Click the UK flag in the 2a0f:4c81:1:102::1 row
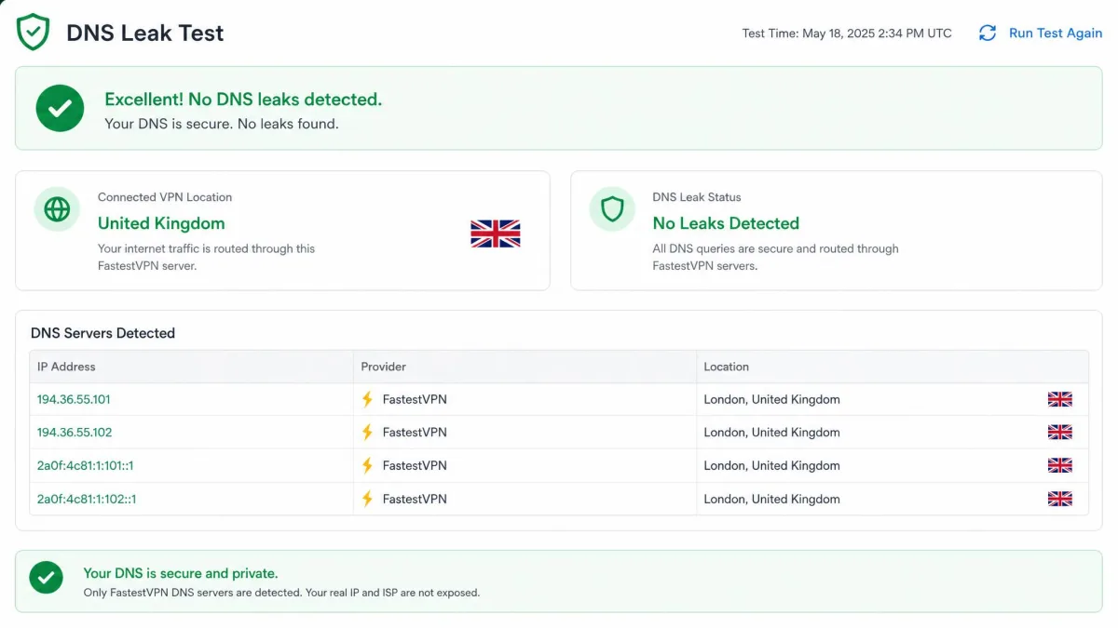 (1060, 499)
